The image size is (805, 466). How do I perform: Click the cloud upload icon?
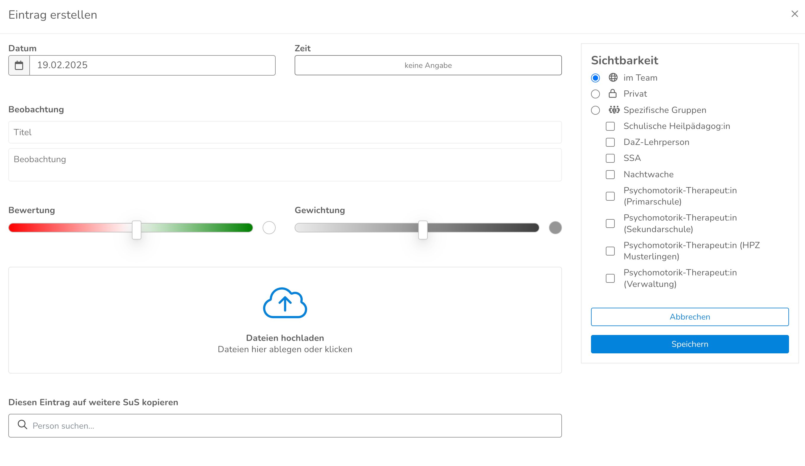285,303
